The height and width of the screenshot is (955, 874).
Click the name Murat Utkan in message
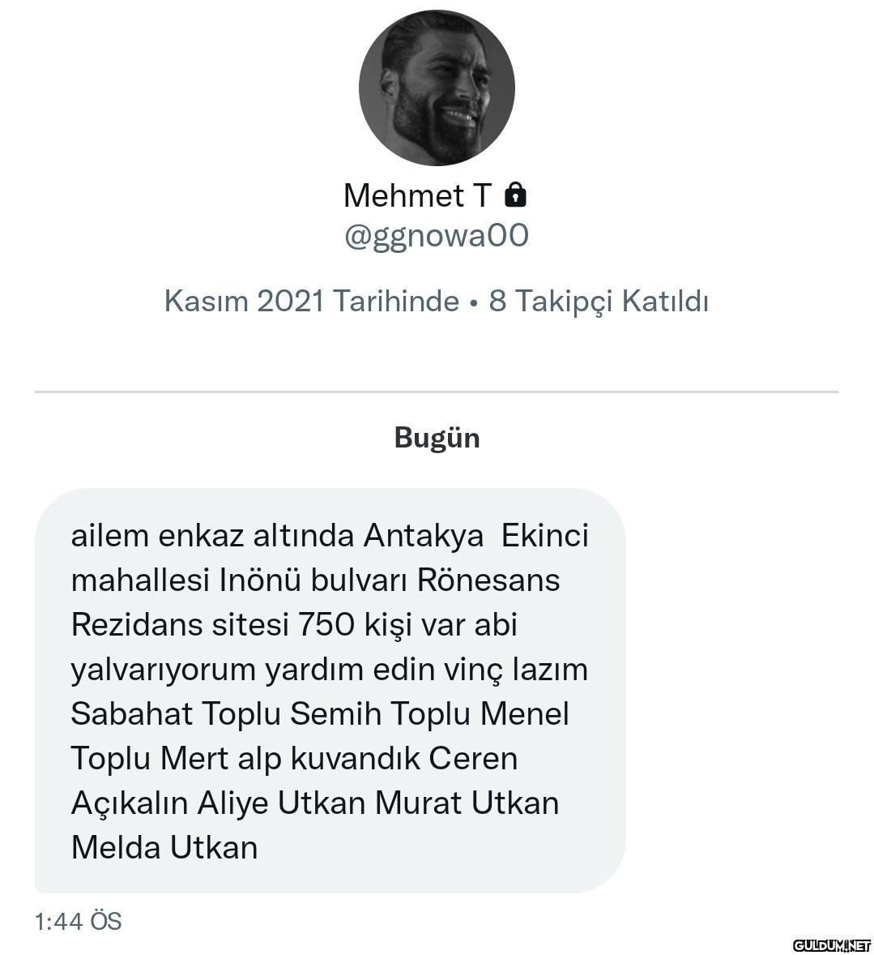467,803
